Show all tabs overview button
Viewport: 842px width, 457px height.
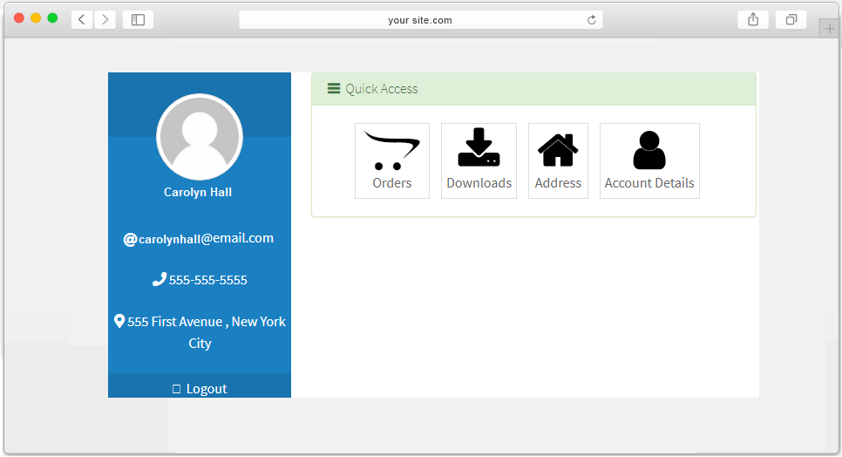[x=791, y=20]
